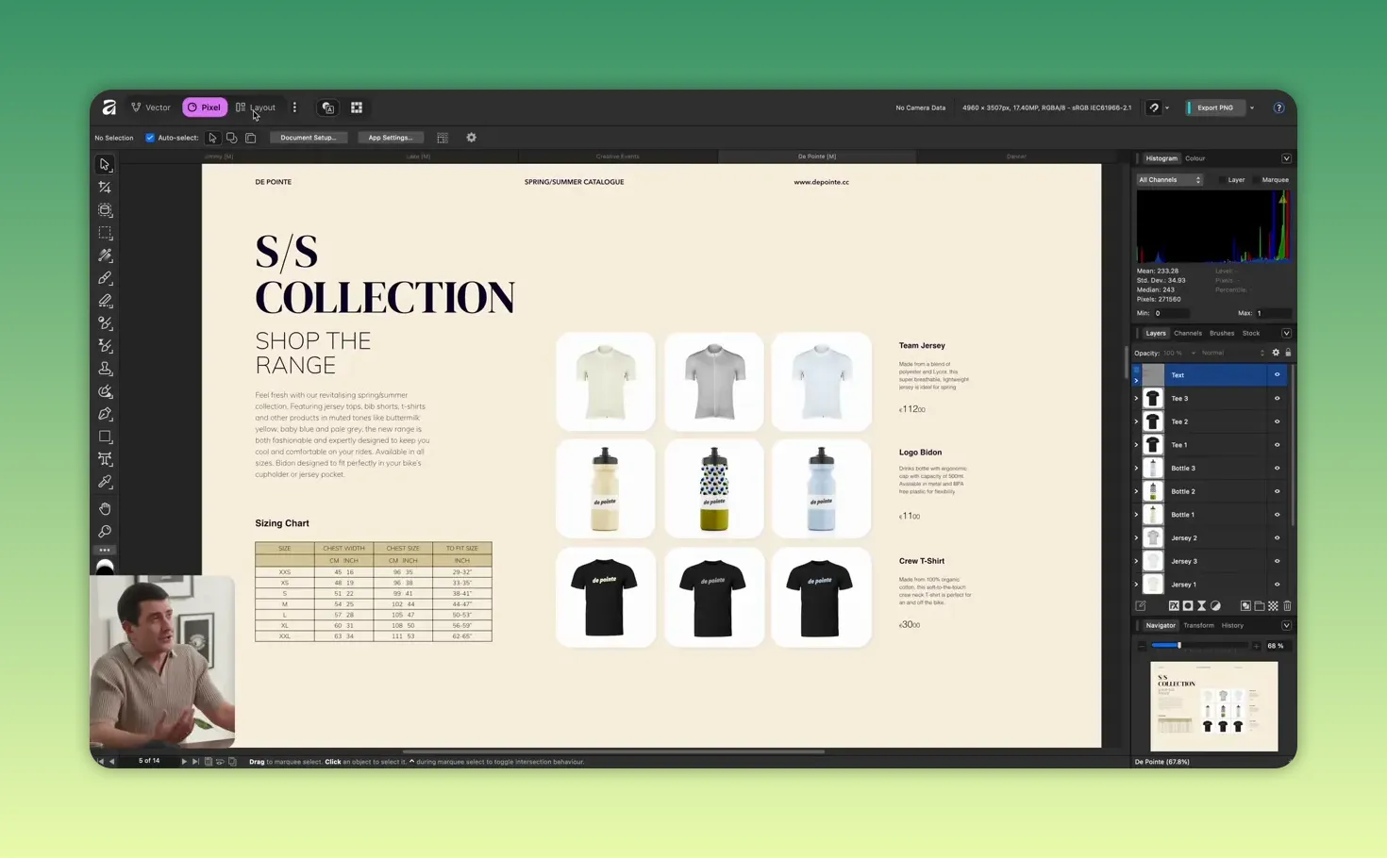
Task: Hide the Bottle 1 layer
Action: coord(1278,515)
